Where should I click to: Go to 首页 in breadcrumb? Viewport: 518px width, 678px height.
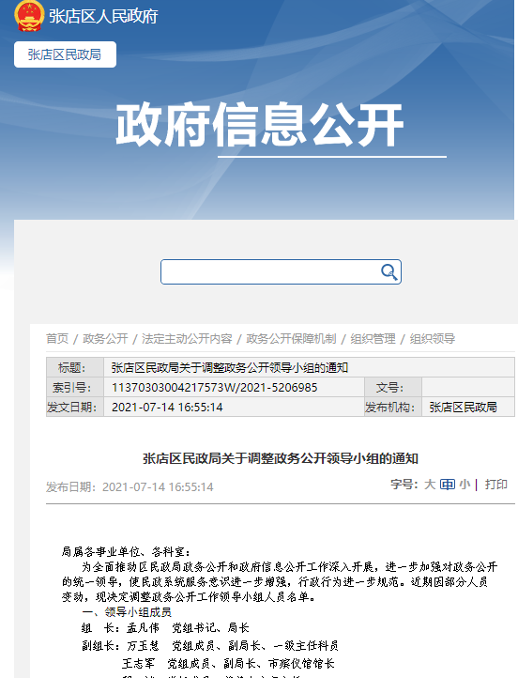point(57,339)
